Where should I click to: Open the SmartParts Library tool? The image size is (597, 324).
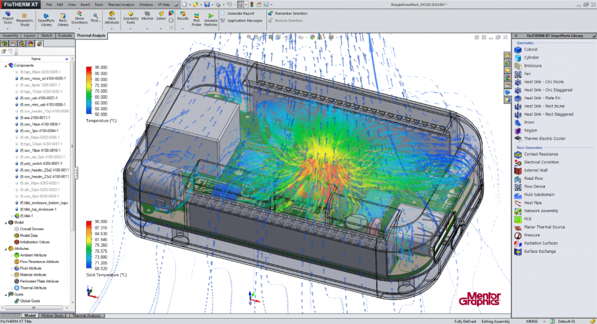click(x=46, y=19)
